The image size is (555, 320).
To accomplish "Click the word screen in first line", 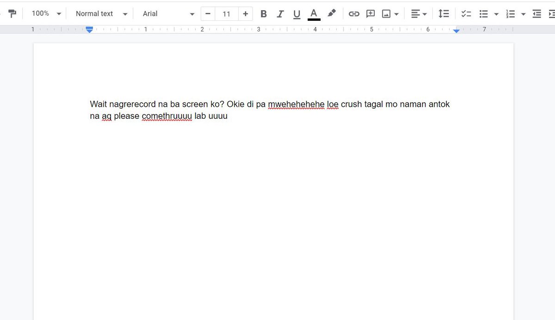I will (196, 104).
